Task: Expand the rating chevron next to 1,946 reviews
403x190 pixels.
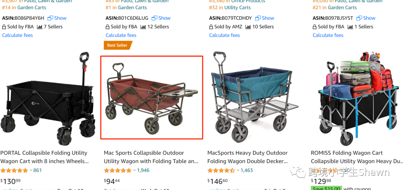Action: [134, 171]
